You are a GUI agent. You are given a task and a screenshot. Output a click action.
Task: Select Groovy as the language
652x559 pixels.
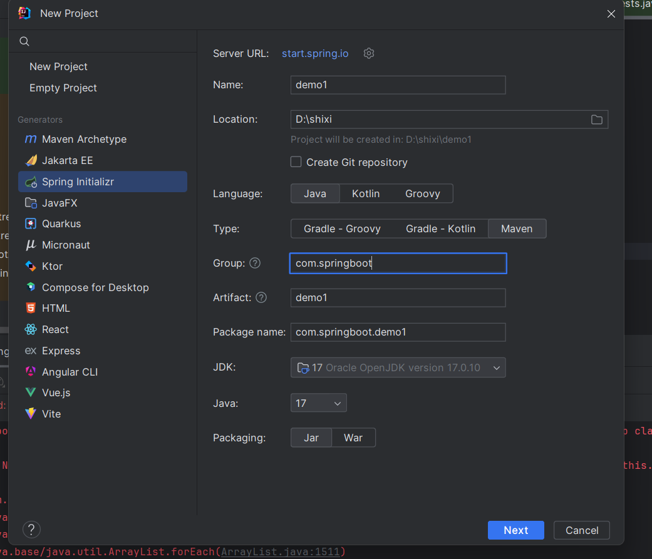click(423, 193)
